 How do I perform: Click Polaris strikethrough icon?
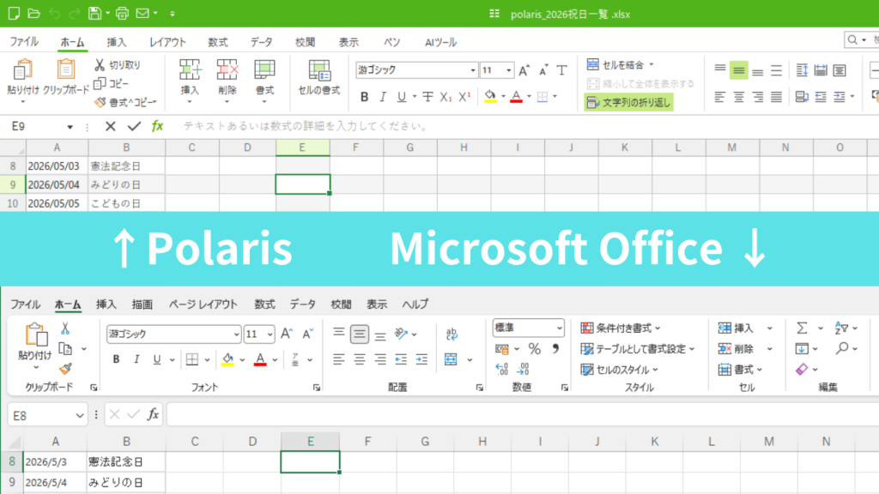[x=427, y=97]
